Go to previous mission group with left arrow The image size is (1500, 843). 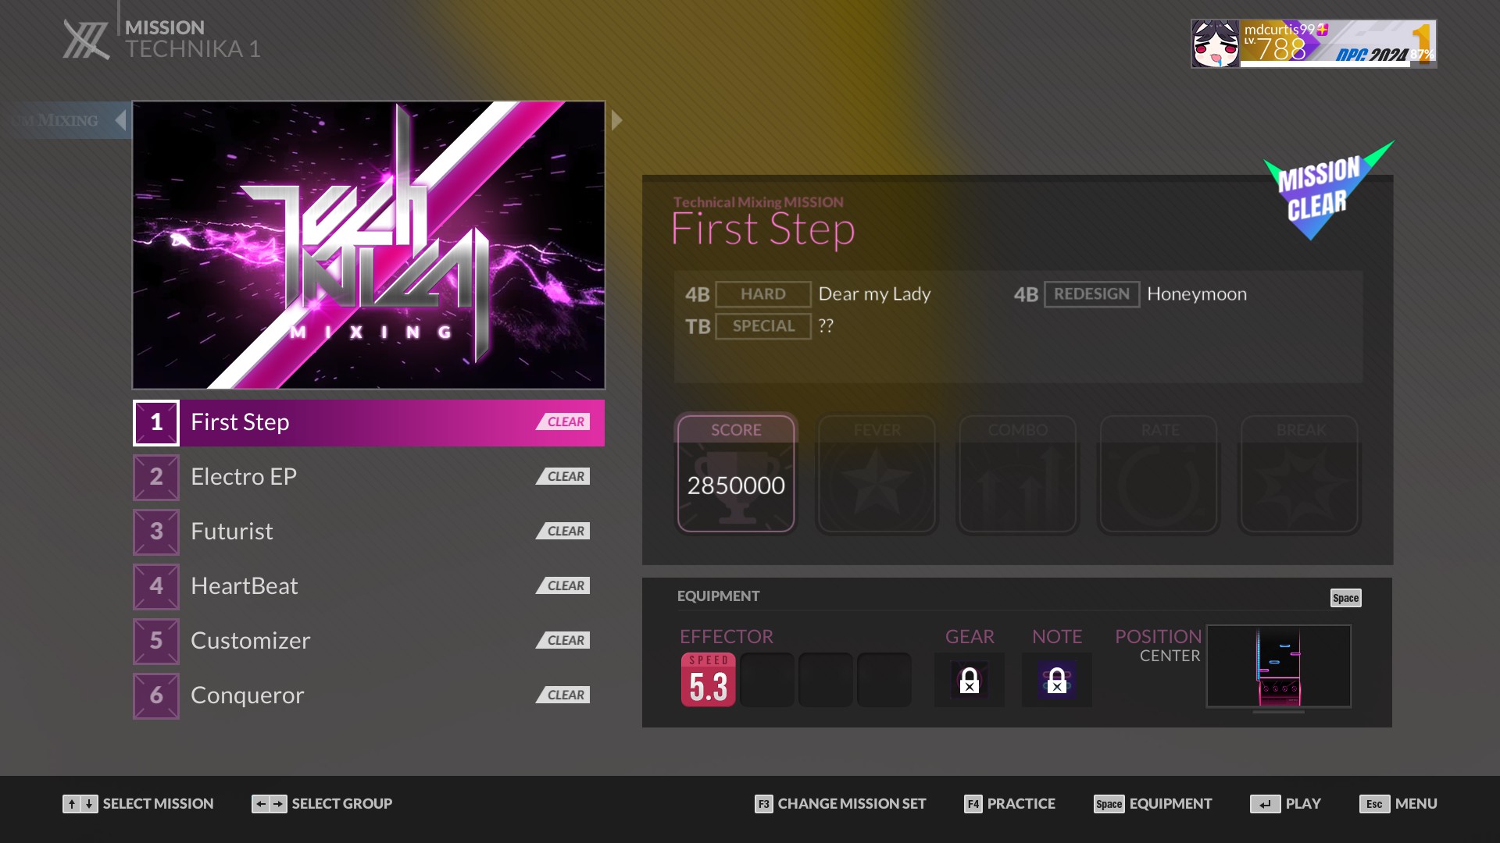(x=120, y=120)
